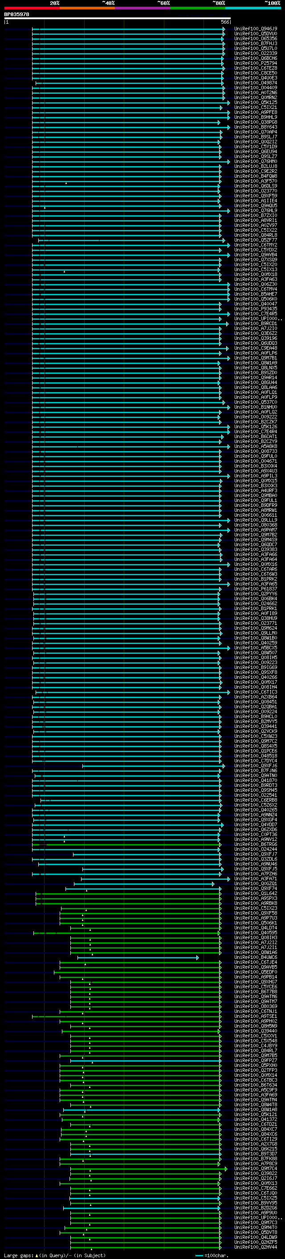The height and width of the screenshot is (1259, 285).
Task: Open hit UniRef100_Q5DVU0
Action: click(256, 34)
